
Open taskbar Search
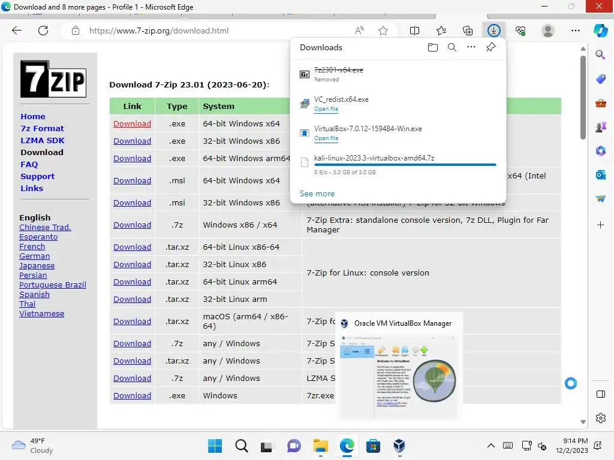coord(241,446)
